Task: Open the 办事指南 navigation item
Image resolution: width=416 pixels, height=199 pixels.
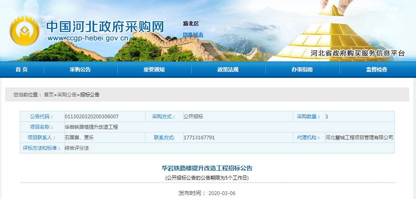Action: pyautogui.click(x=302, y=69)
